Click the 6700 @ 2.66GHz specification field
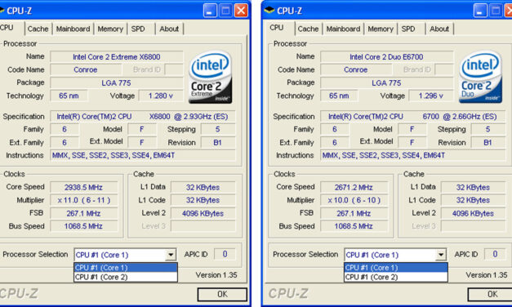512x307 pixels. pos(412,117)
